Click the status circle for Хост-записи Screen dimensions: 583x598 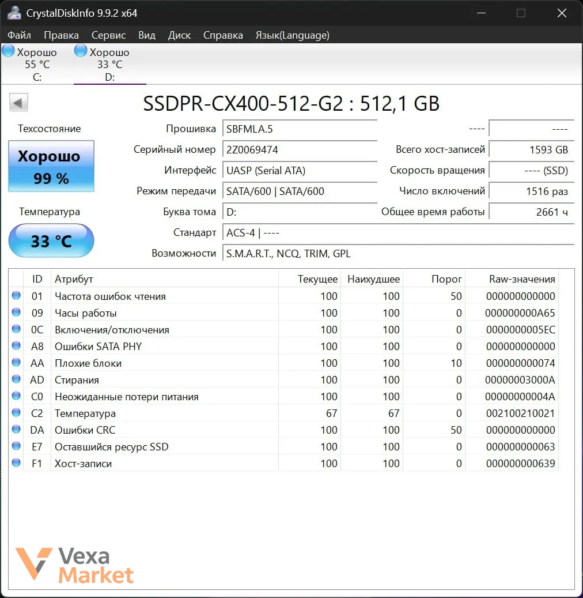(16, 462)
